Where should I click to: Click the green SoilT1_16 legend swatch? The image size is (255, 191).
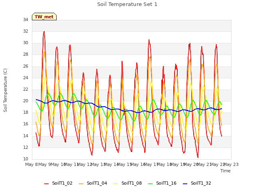pyautogui.click(x=151, y=184)
